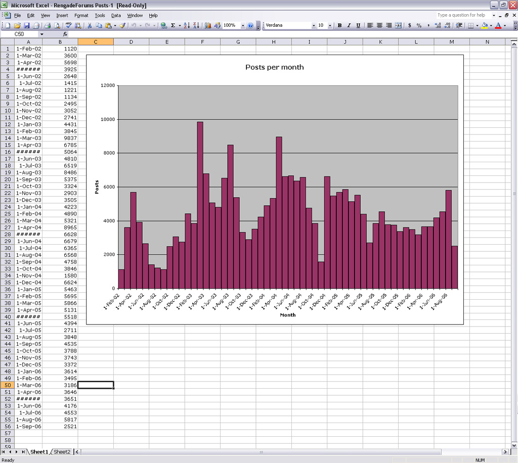The width and height of the screenshot is (518, 463).
Task: Click the Save icon in the toolbar
Action: coord(27,25)
